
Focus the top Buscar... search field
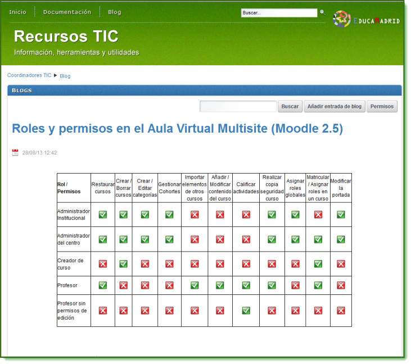(279, 12)
